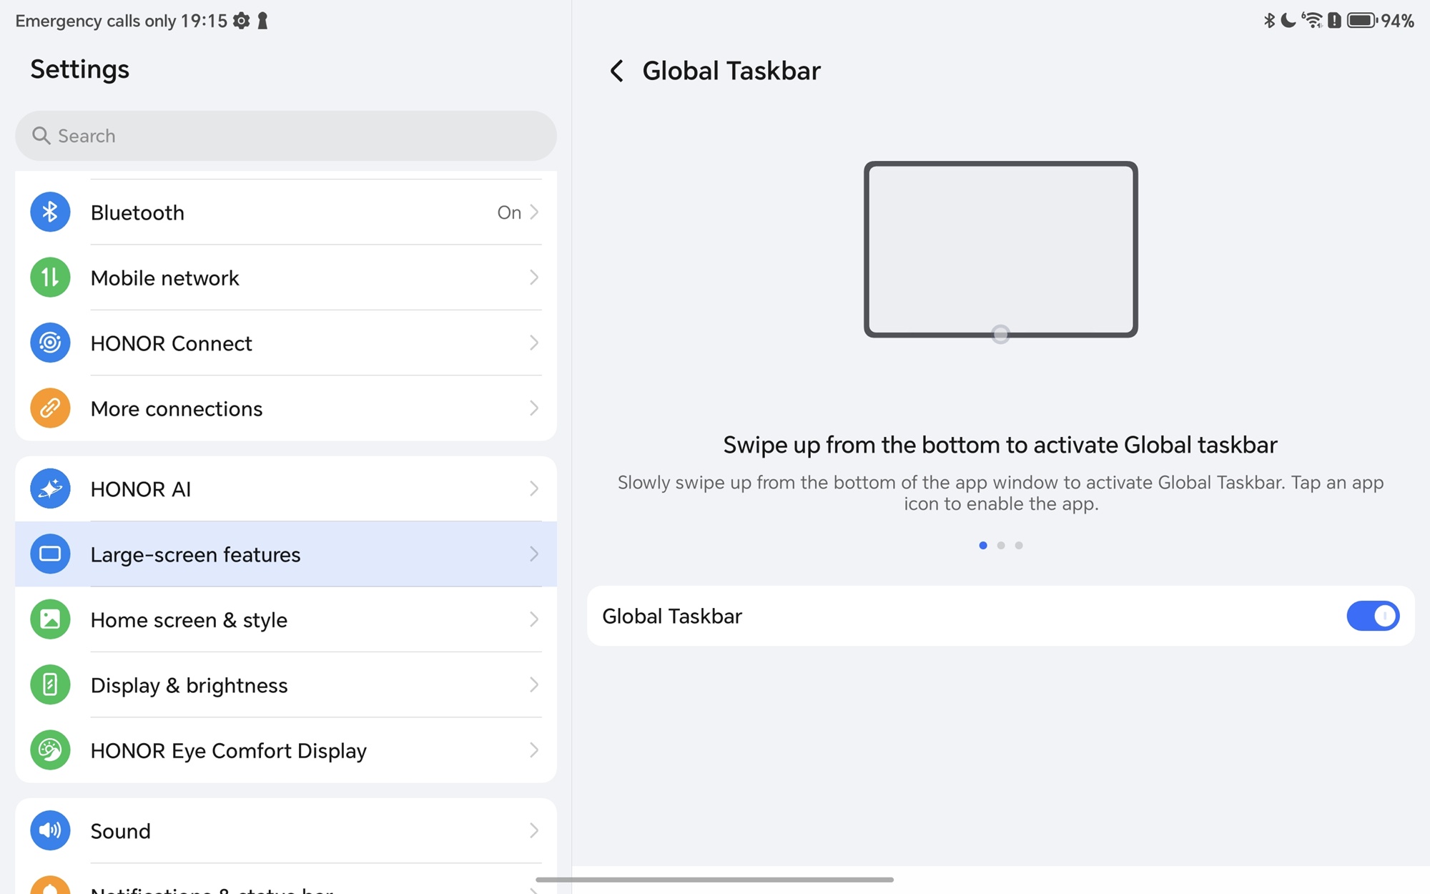Open Large-screen features menu entry
The height and width of the screenshot is (894, 1430).
pyautogui.click(x=195, y=554)
